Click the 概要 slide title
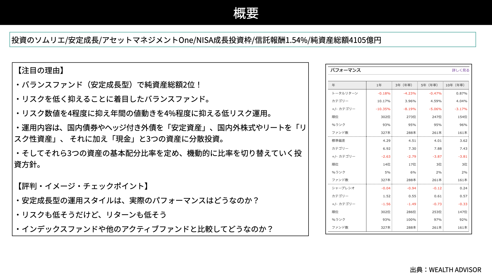The height and width of the screenshot is (276, 492). pyautogui.click(x=246, y=13)
